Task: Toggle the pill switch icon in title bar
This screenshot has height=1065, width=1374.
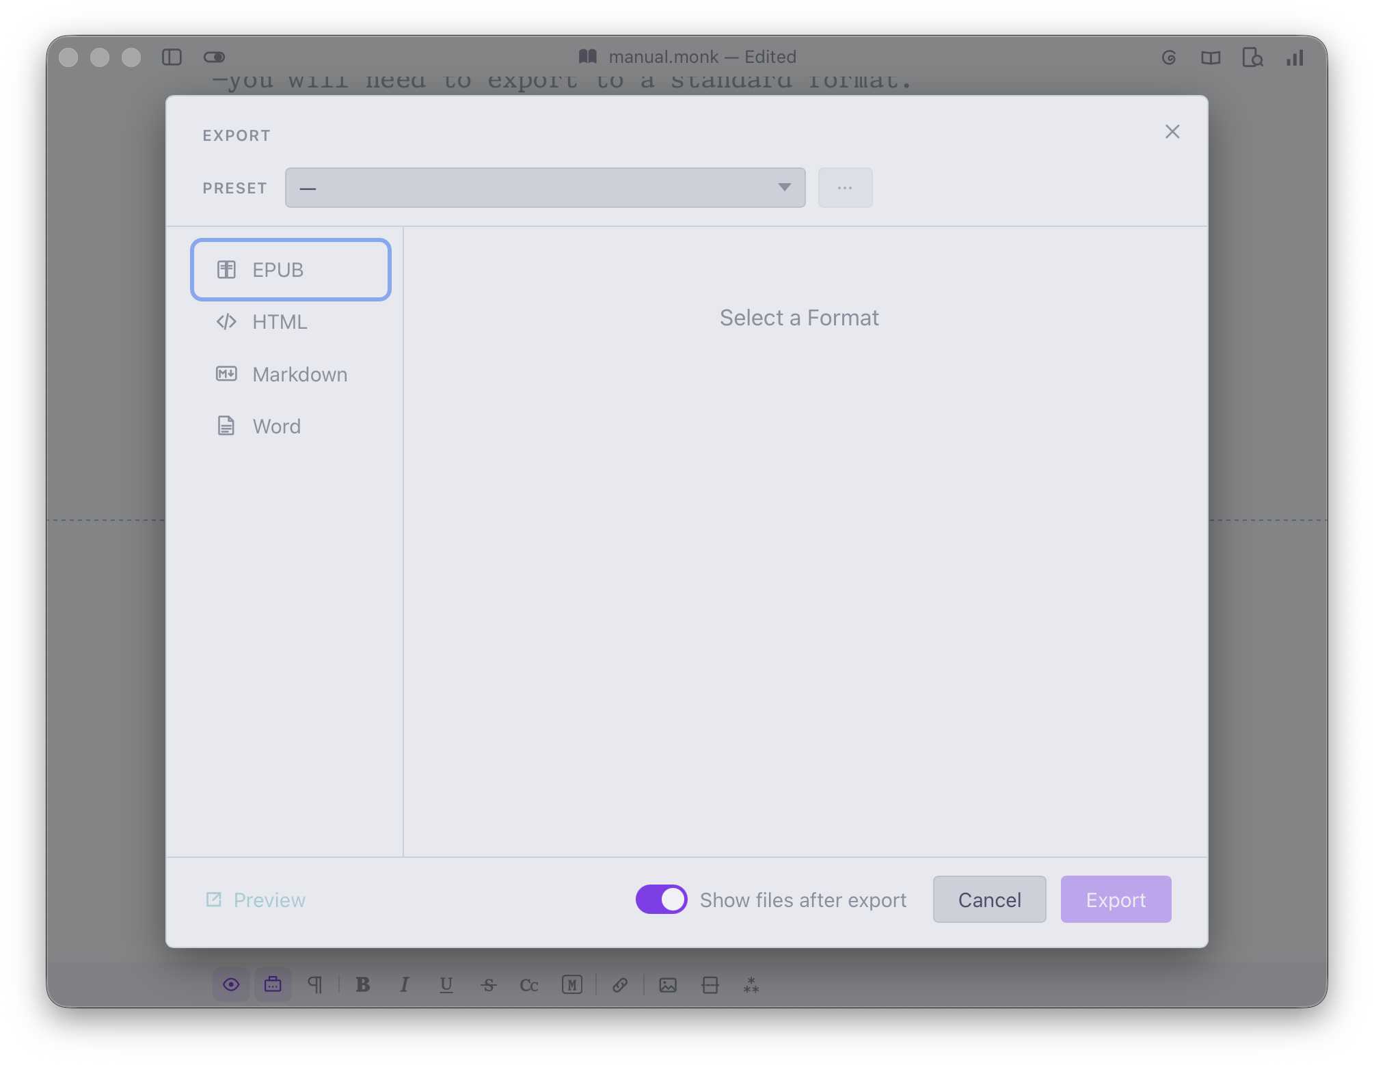Action: click(x=214, y=57)
